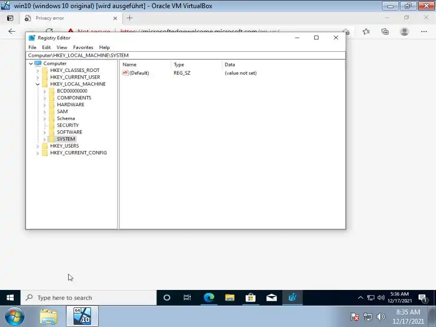Open the Edge tab actions menu icon

10,18
